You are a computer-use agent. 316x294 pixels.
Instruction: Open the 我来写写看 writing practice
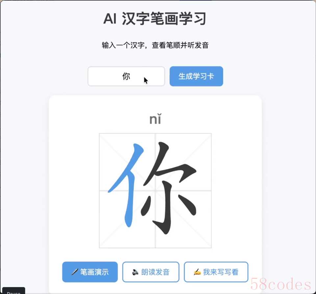pos(216,272)
